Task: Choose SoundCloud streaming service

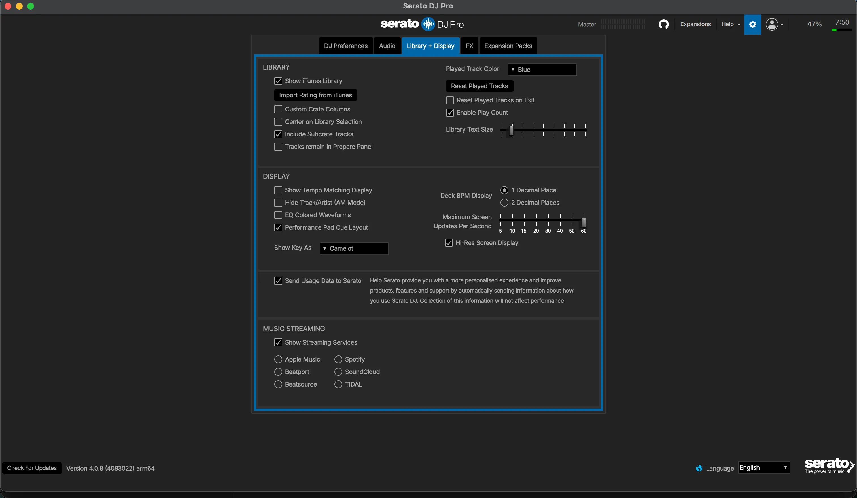Action: [338, 372]
